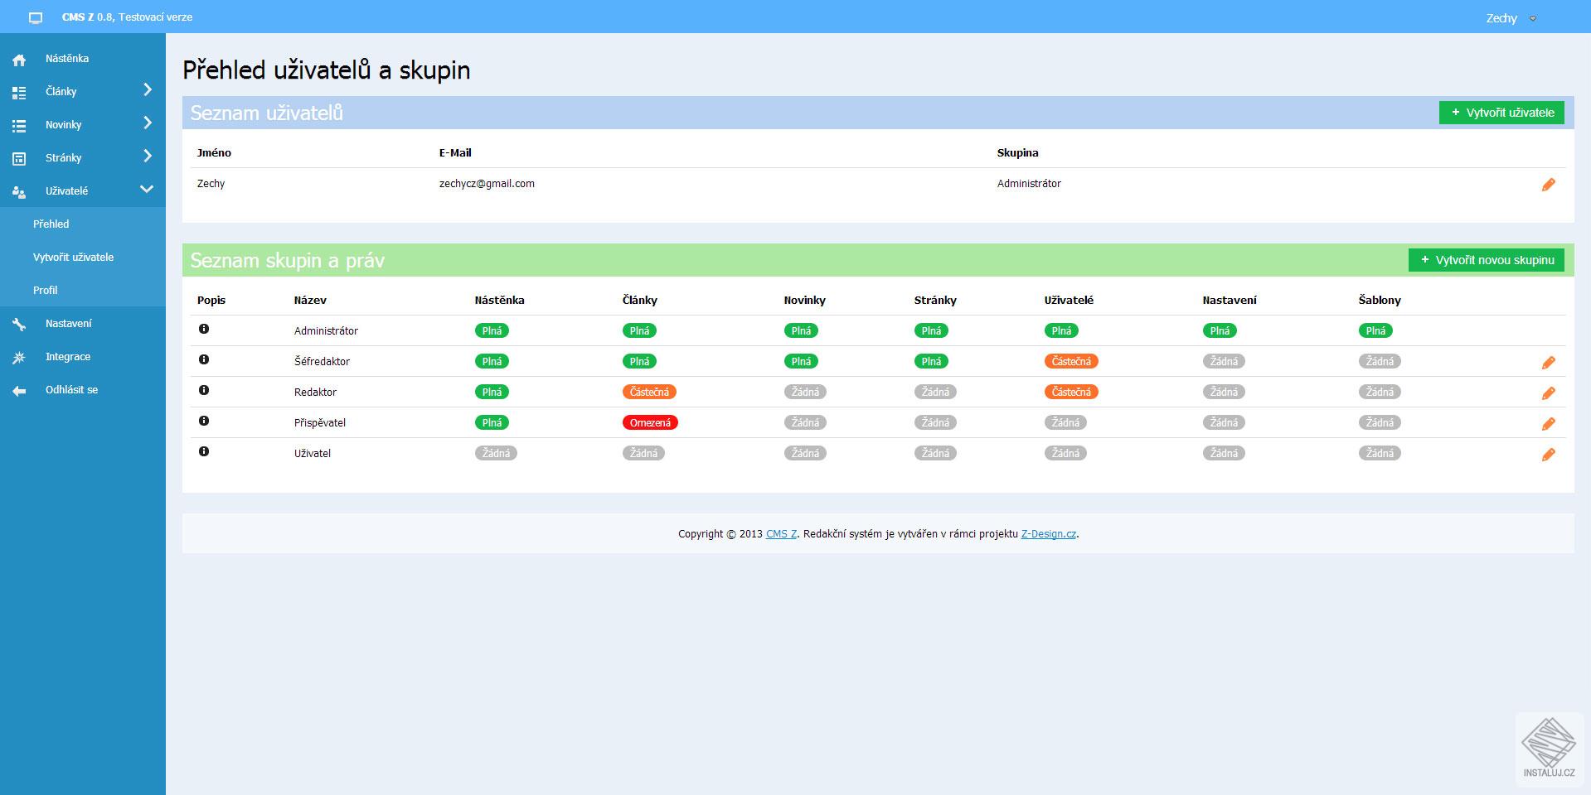Click the E-Mail column header
The width and height of the screenshot is (1591, 795).
click(x=455, y=153)
